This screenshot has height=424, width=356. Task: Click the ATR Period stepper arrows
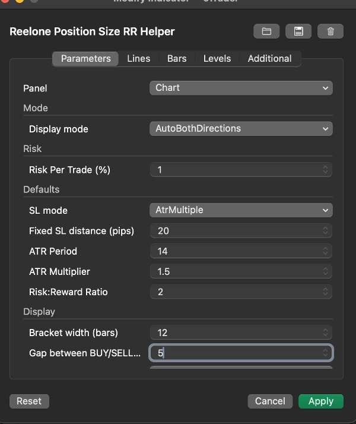coord(325,251)
